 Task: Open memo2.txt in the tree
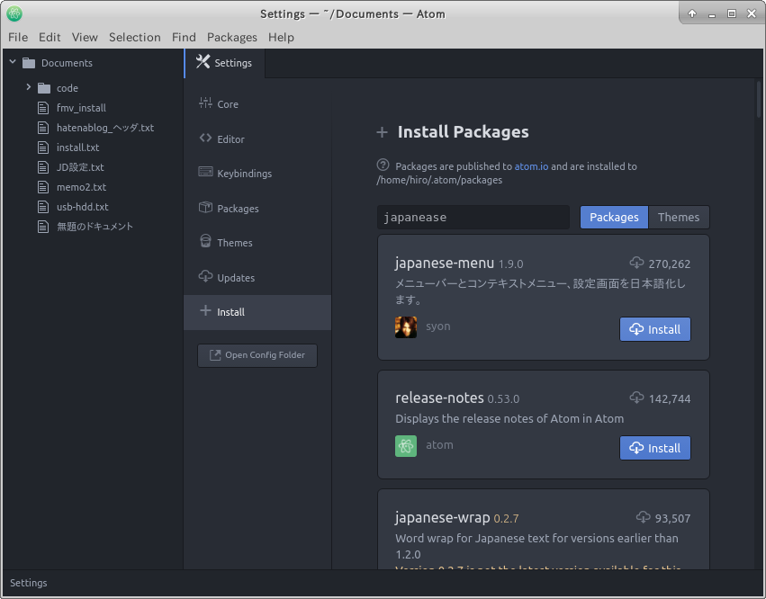(x=81, y=187)
